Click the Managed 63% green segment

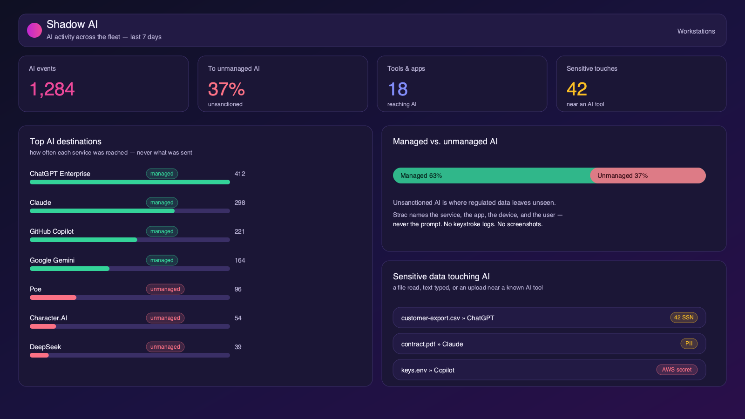492,176
